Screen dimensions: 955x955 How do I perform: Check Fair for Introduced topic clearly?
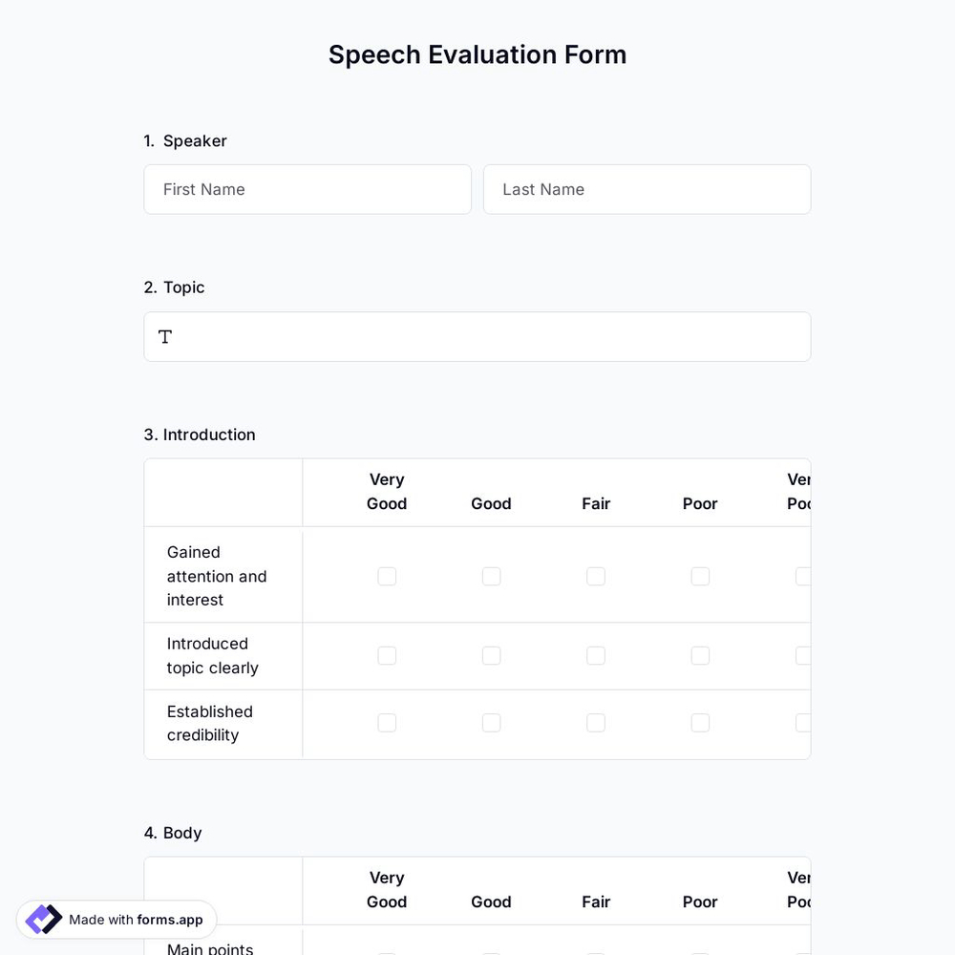pyautogui.click(x=595, y=655)
